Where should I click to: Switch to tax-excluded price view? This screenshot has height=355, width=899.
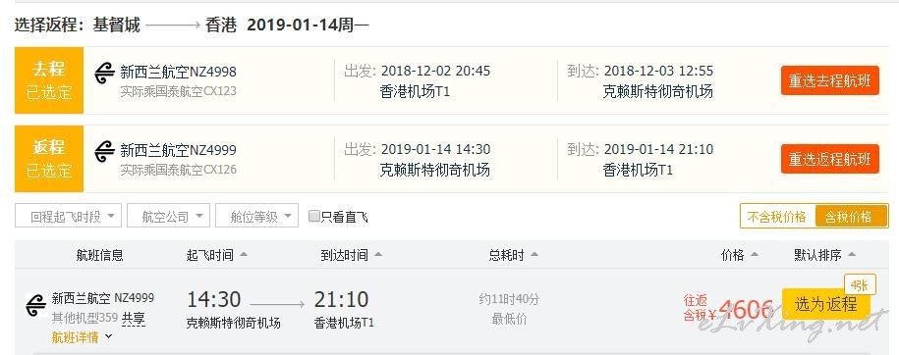[777, 217]
